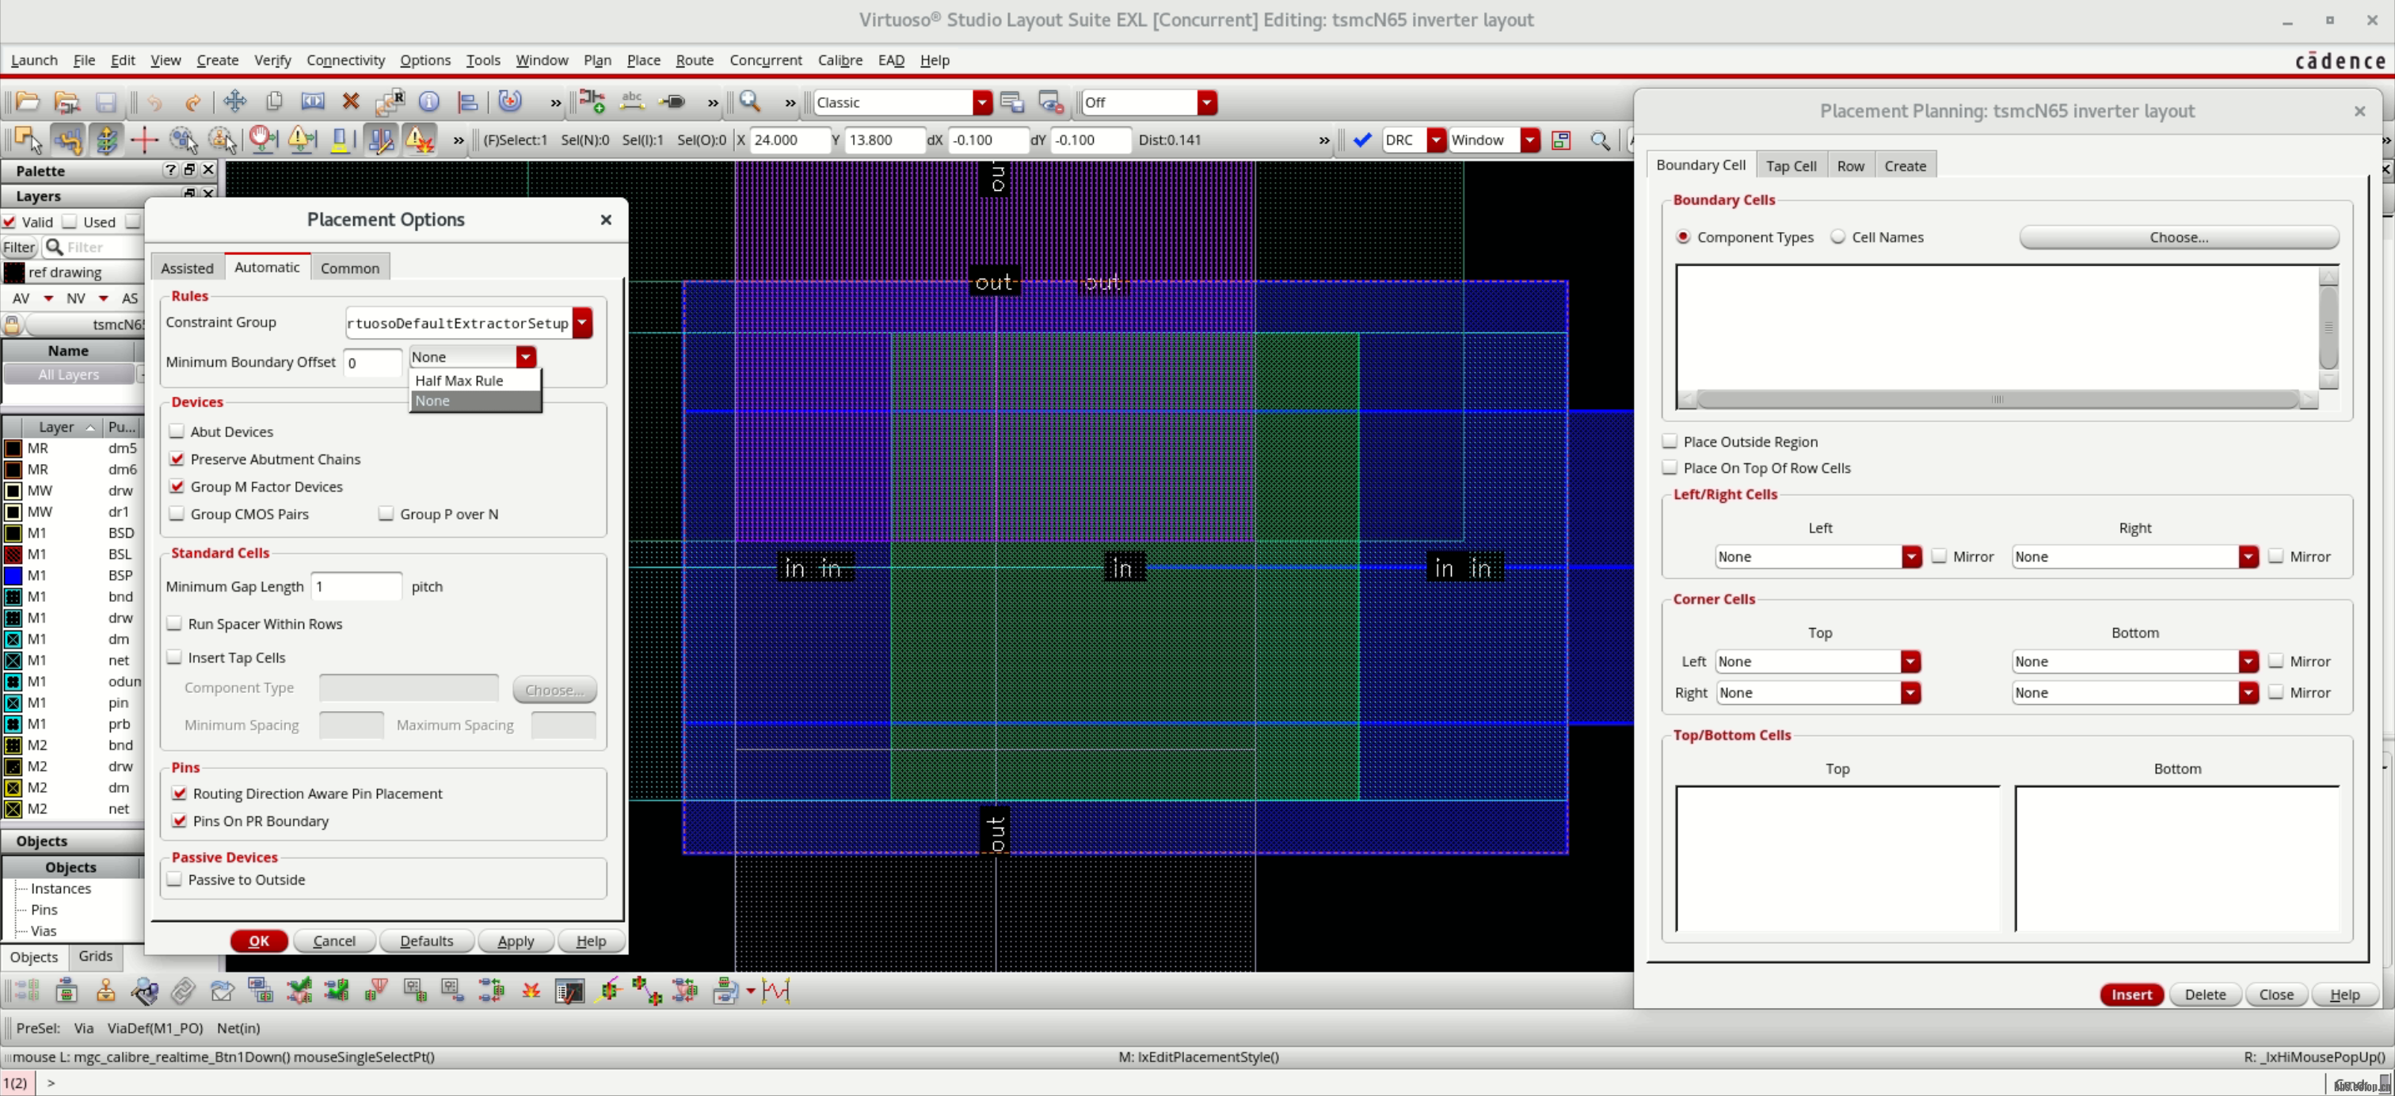Open the Route menu
This screenshot has width=2395, height=1096.
694,59
